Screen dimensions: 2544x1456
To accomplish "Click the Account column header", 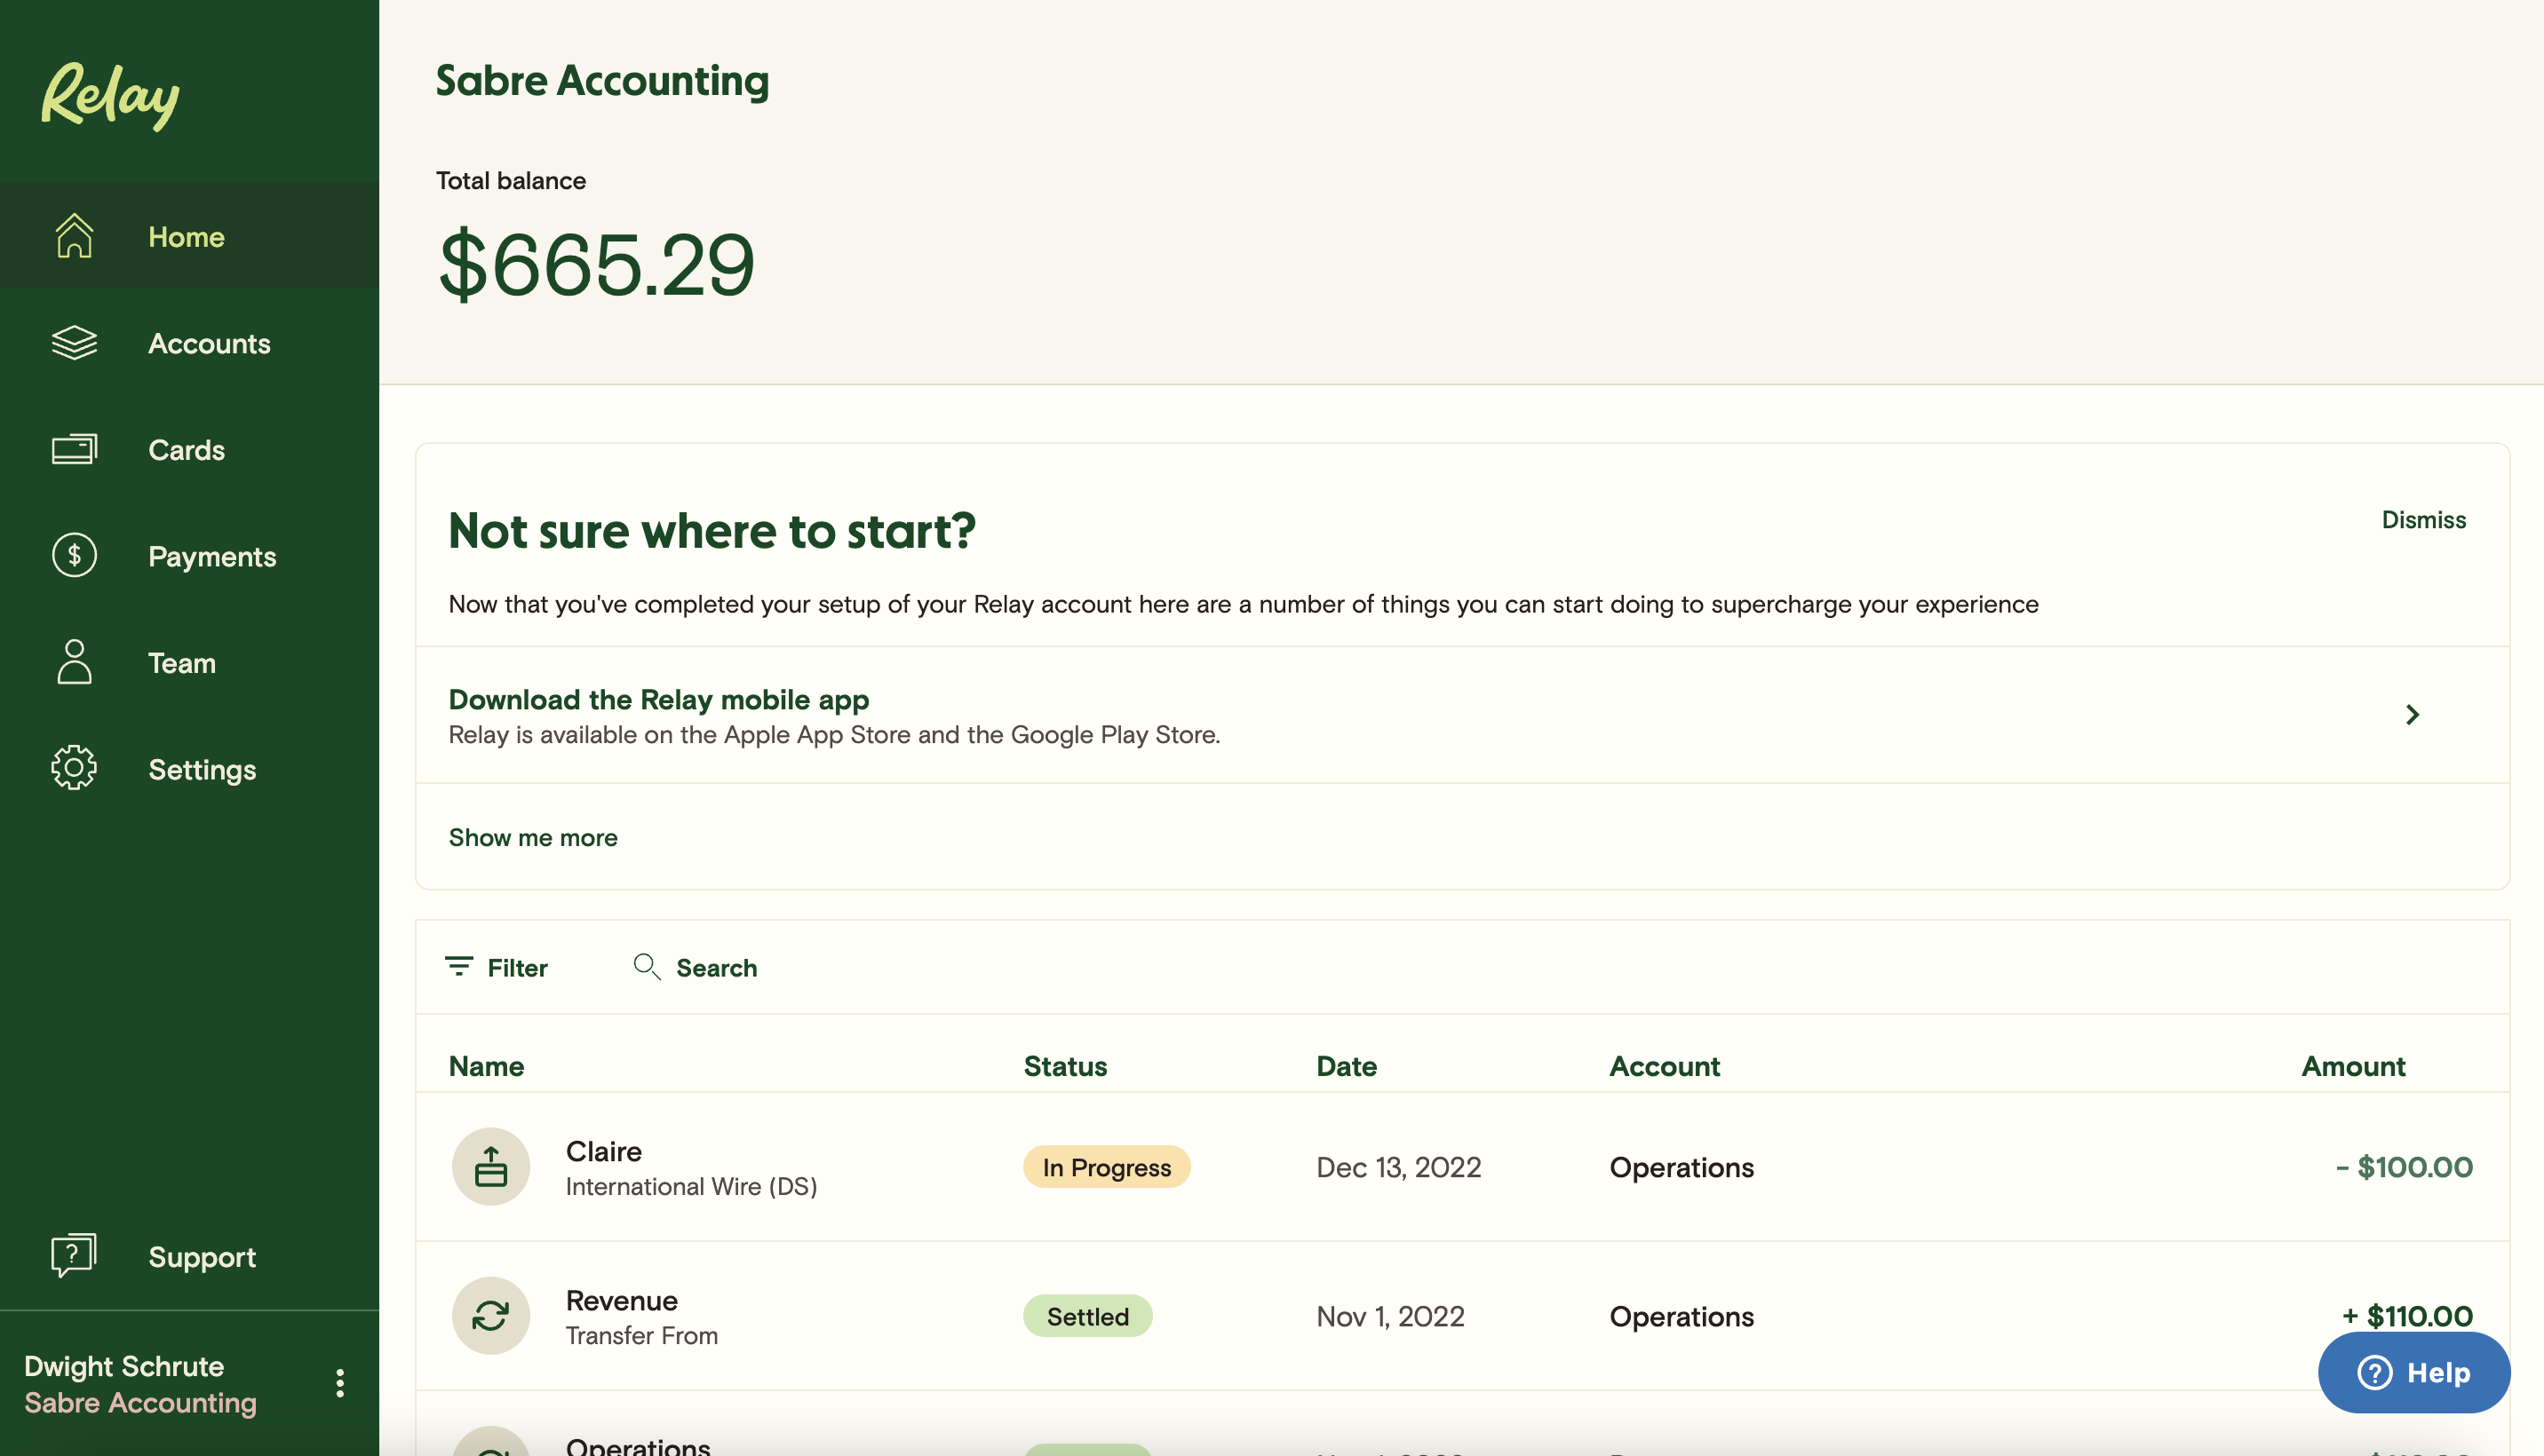I will (1665, 1066).
